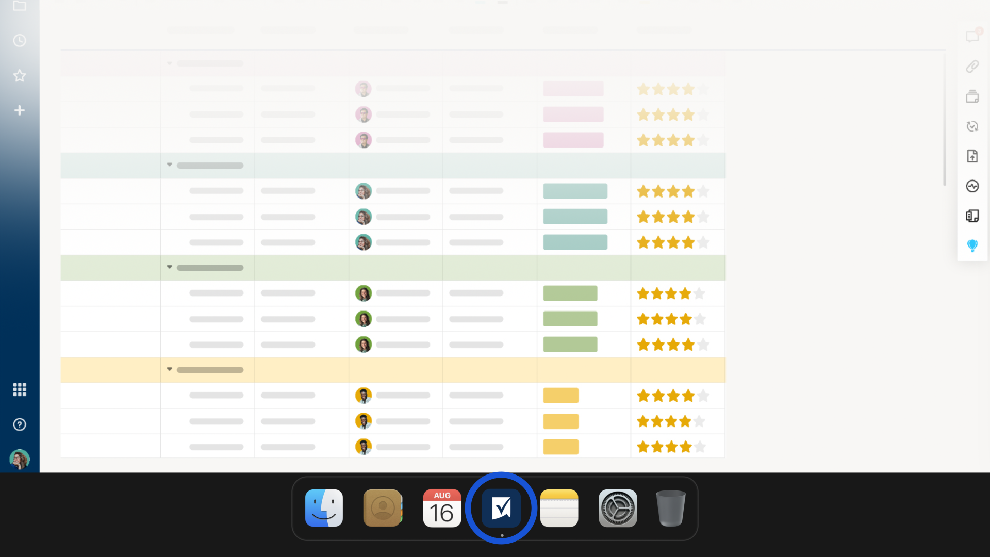The image size is (990, 557).
Task: Collapse the green group row
Action: click(169, 267)
